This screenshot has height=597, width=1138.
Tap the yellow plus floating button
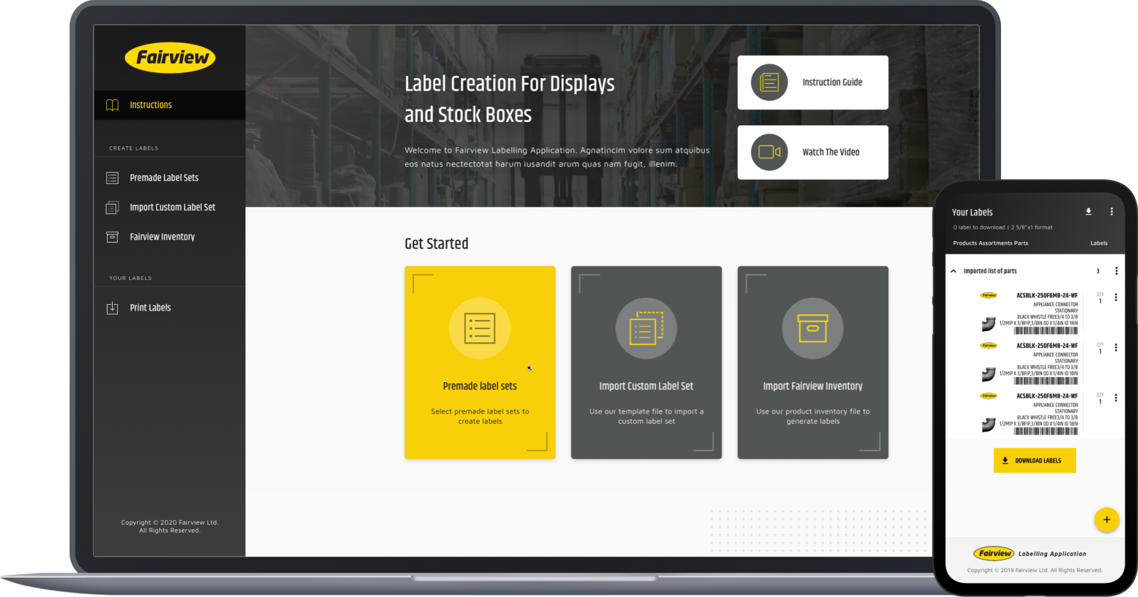coord(1106,520)
